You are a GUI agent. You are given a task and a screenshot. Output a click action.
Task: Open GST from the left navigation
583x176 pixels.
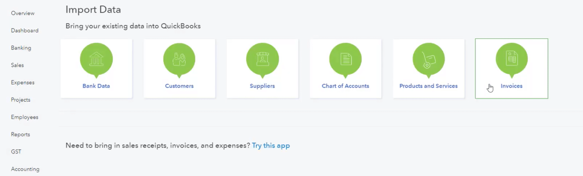click(x=16, y=152)
